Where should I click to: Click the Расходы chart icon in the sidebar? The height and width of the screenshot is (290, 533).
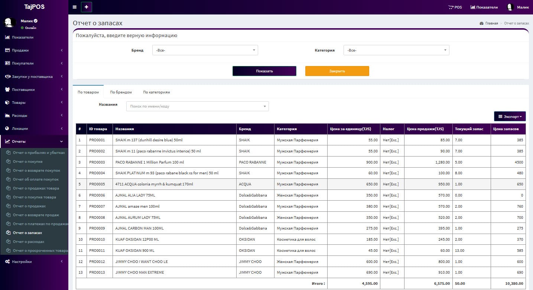[7, 115]
